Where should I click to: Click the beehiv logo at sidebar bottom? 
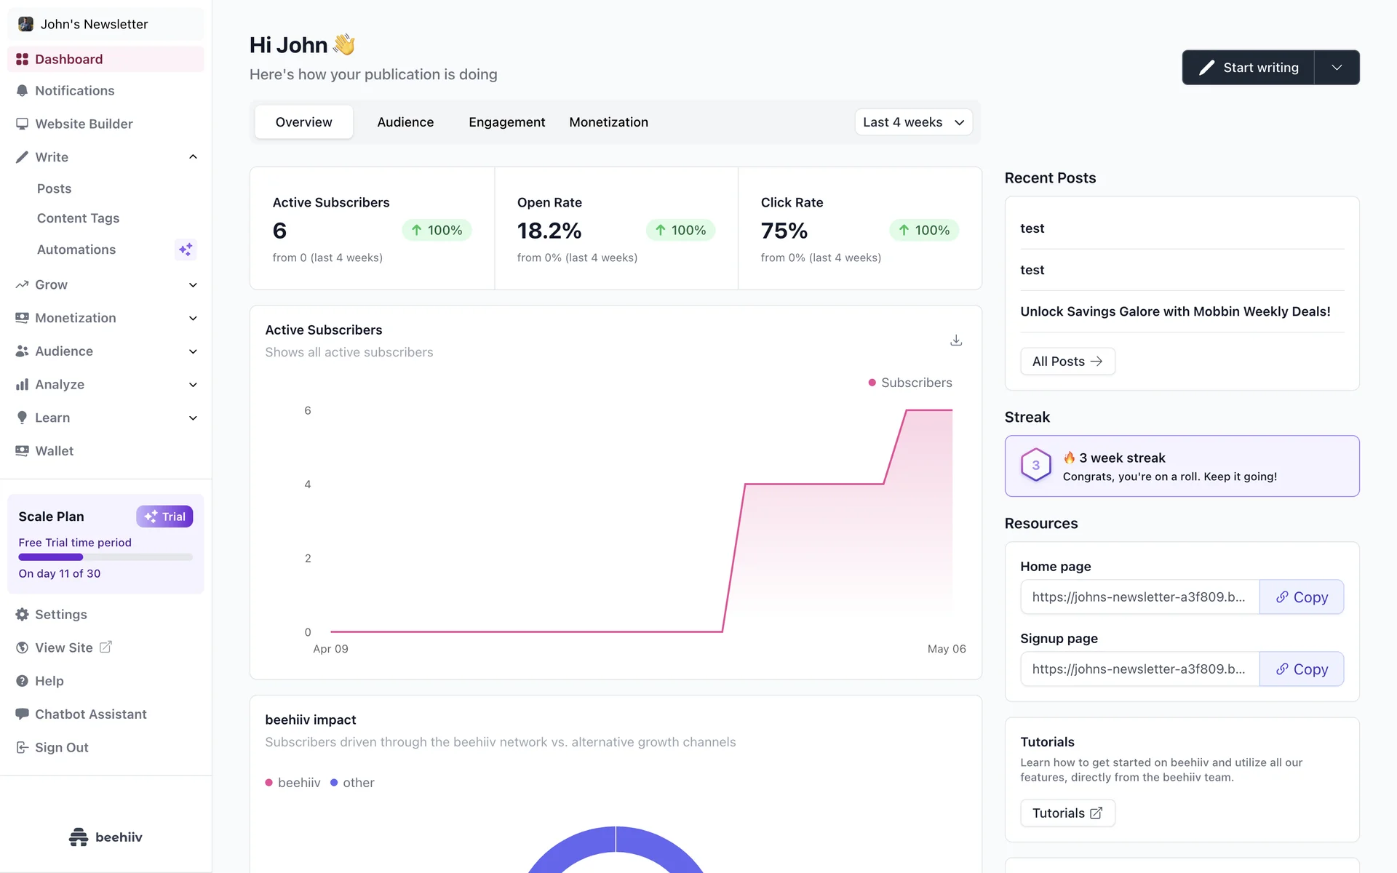pos(106,837)
